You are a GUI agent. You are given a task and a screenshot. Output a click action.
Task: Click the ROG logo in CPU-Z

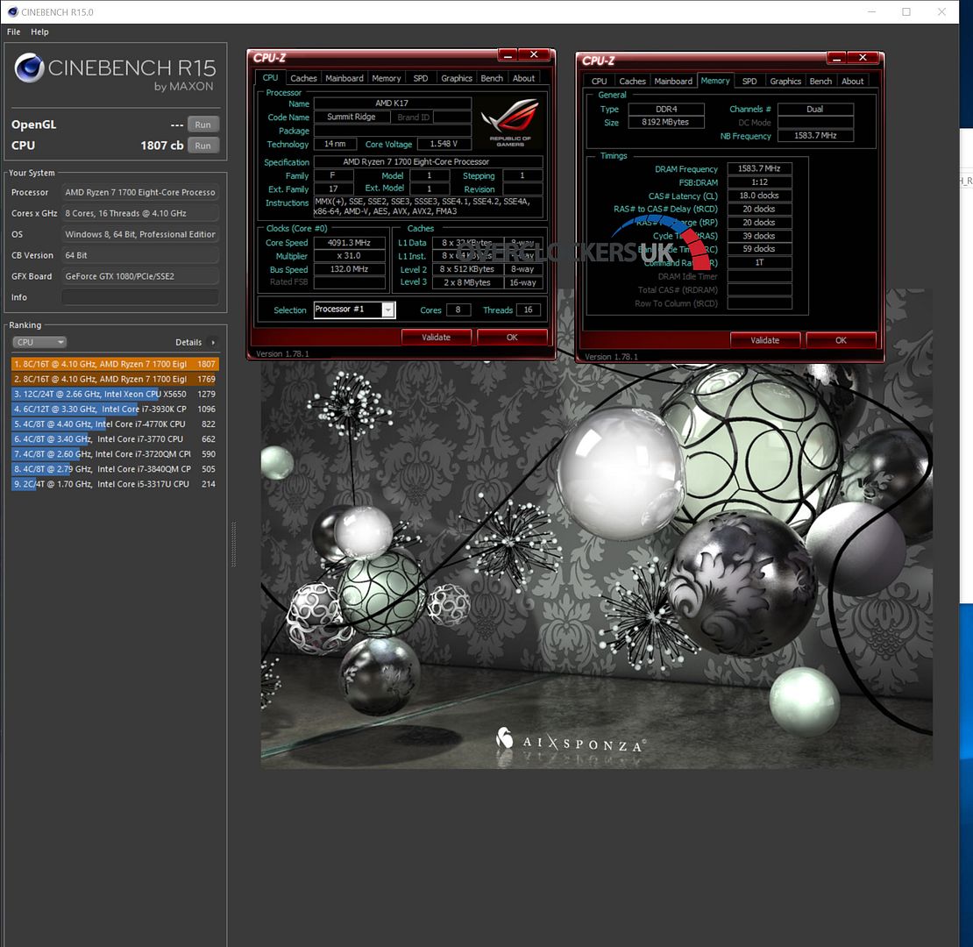click(510, 122)
